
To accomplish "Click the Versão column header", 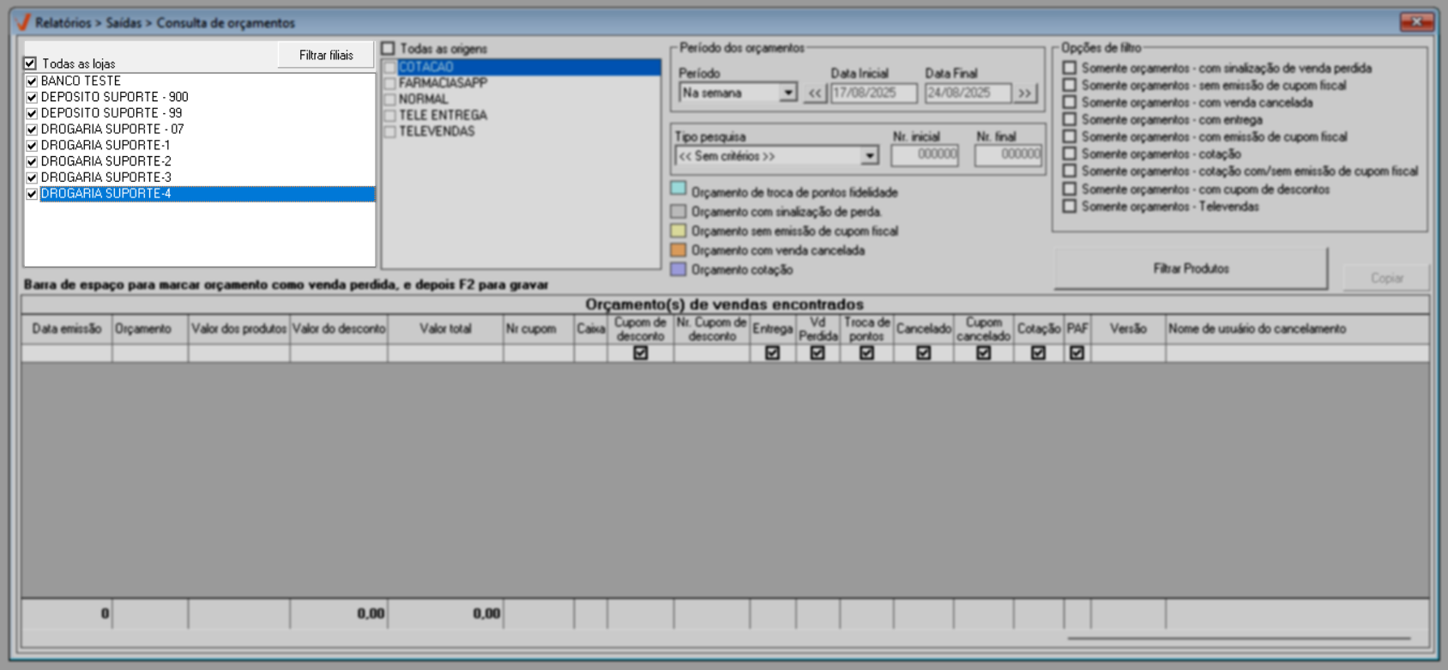I will click(x=1128, y=329).
